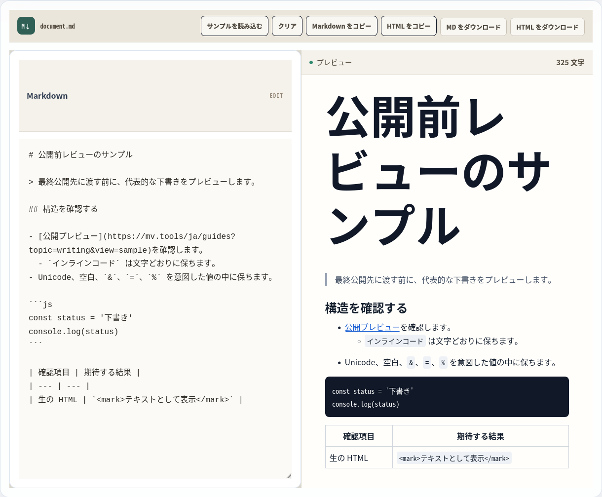The height and width of the screenshot is (497, 602).
Task: Click the Markdown panel heading
Action: coord(47,96)
